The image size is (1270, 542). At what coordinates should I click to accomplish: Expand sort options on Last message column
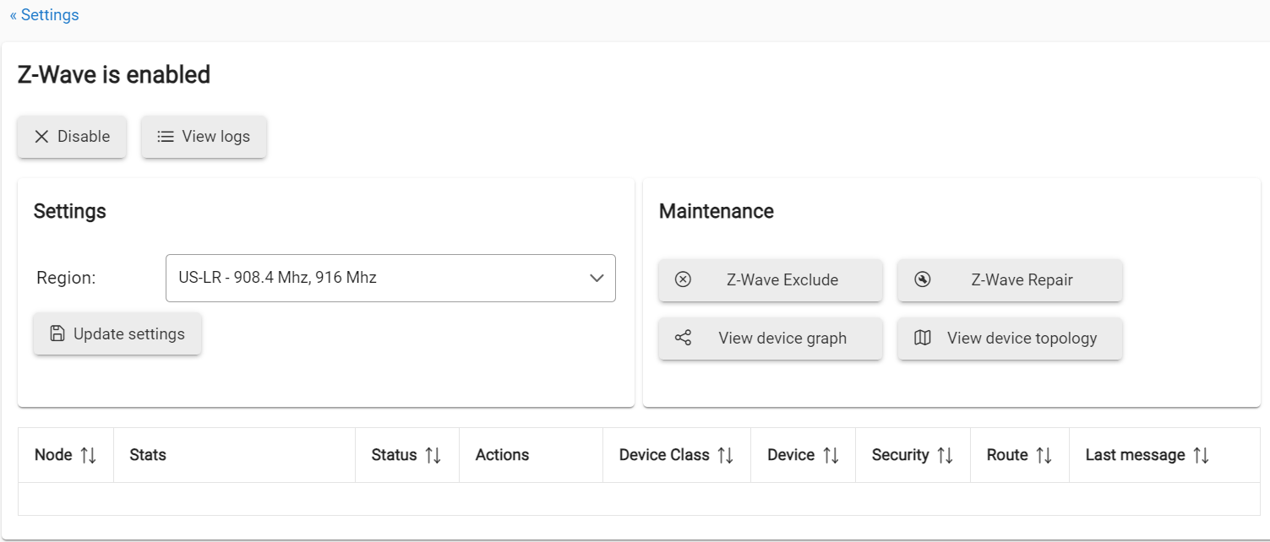1202,454
